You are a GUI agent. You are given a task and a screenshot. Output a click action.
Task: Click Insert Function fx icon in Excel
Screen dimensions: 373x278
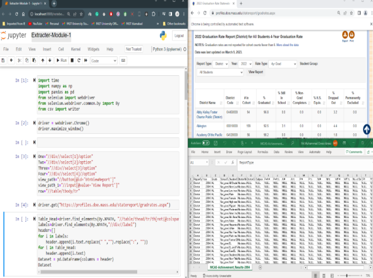coord(233,162)
